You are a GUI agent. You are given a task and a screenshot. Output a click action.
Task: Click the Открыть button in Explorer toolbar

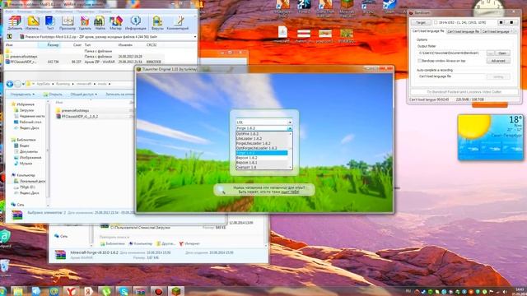tap(53, 95)
